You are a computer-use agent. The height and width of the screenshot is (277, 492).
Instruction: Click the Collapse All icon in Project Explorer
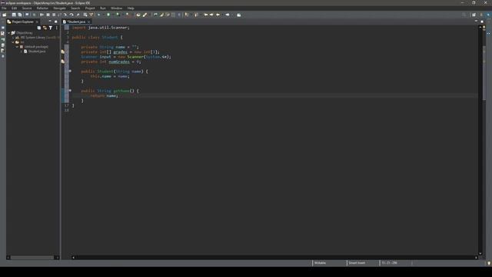coord(39,28)
